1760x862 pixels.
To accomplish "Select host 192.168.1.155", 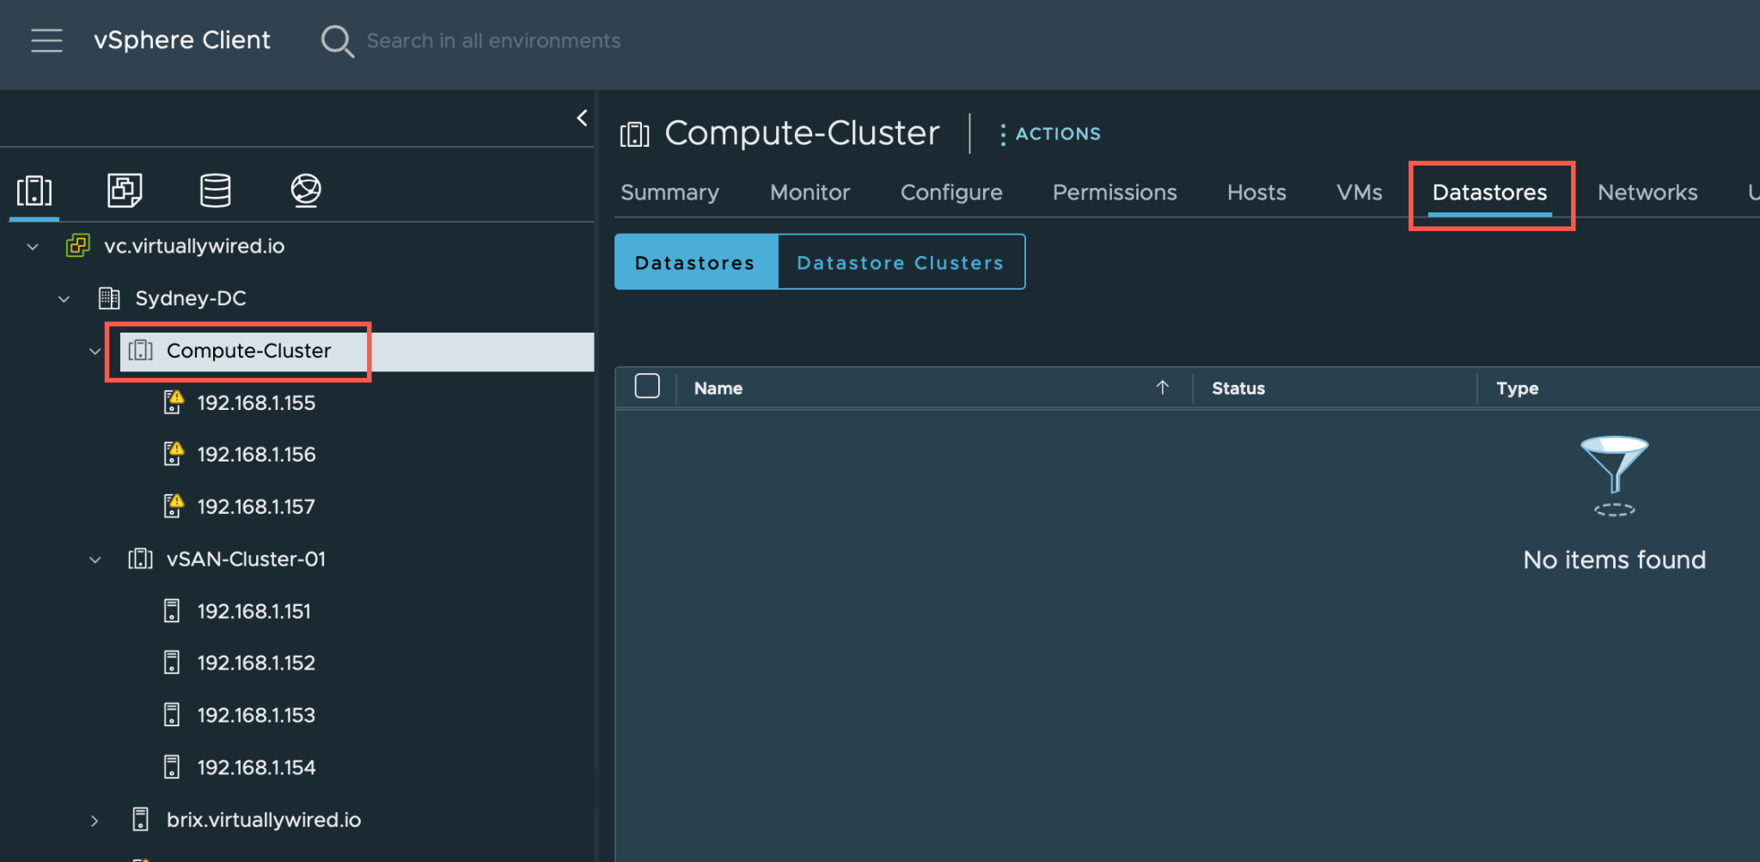I will tap(256, 402).
